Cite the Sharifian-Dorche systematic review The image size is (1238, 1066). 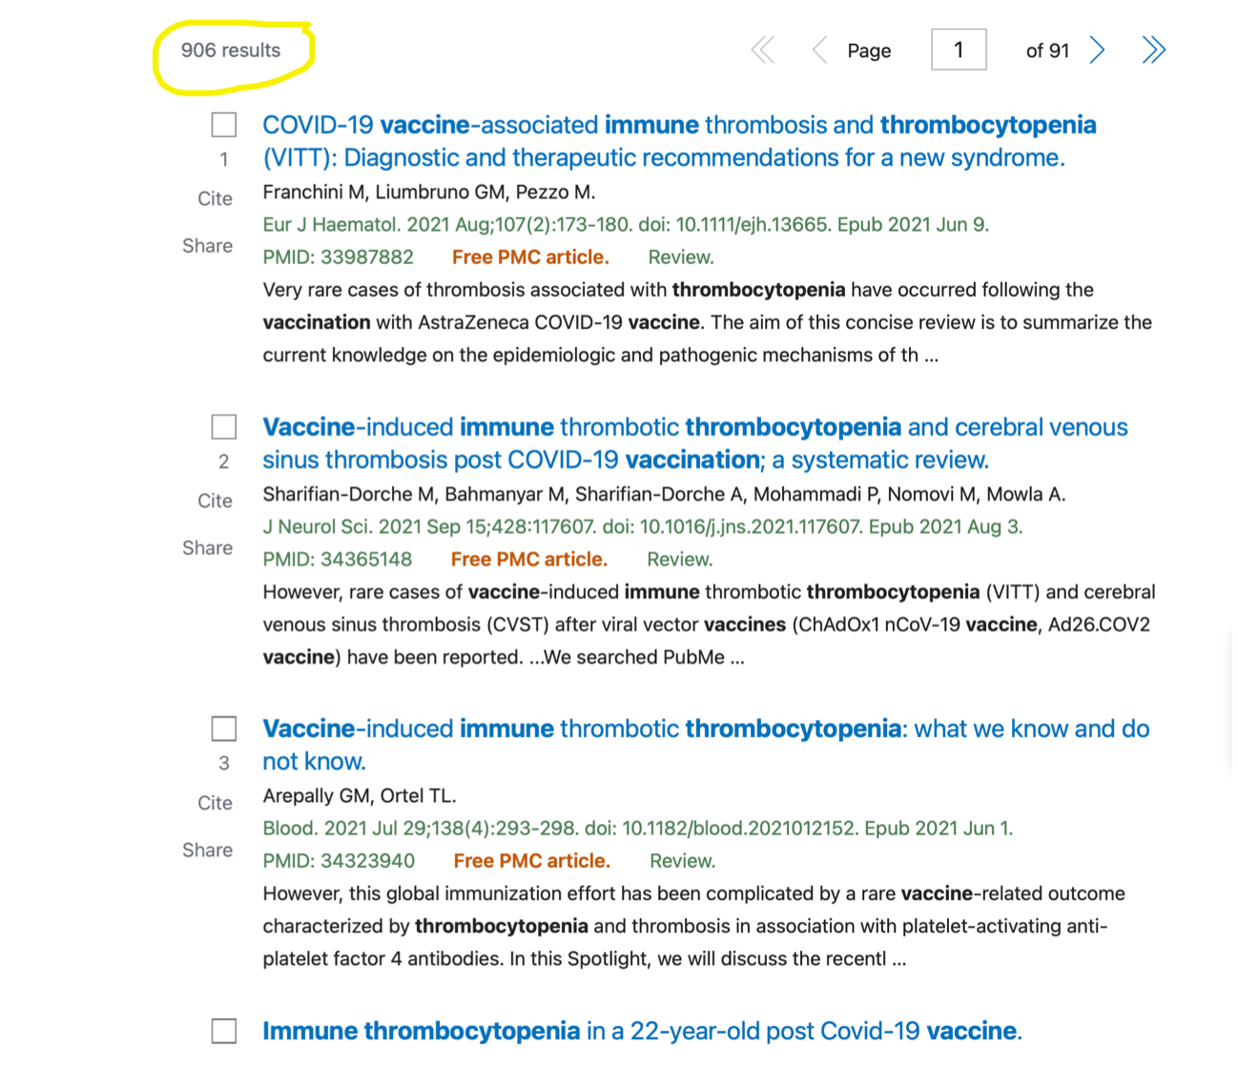[x=215, y=501]
